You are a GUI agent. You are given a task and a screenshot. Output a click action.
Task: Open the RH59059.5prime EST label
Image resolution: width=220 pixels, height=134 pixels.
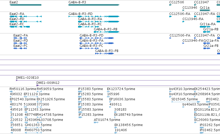(x=50, y=89)
